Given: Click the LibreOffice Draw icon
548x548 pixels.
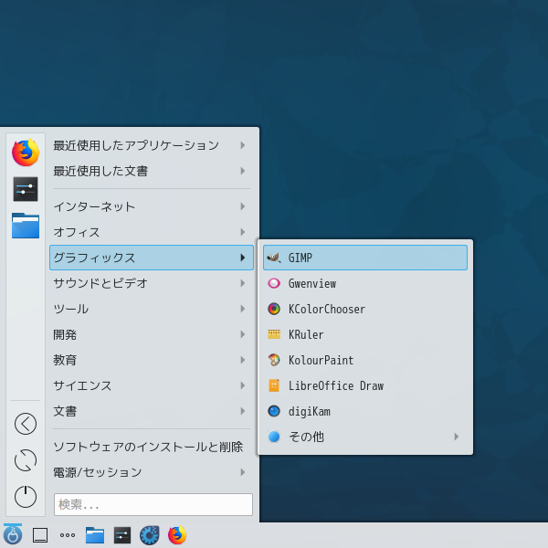Looking at the screenshot, I should [274, 385].
